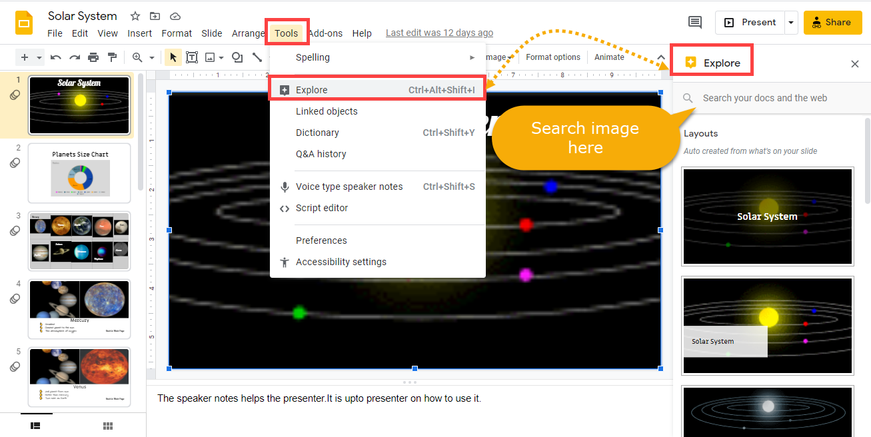The image size is (871, 437).
Task: Select the Text box tool
Action: (x=193, y=57)
